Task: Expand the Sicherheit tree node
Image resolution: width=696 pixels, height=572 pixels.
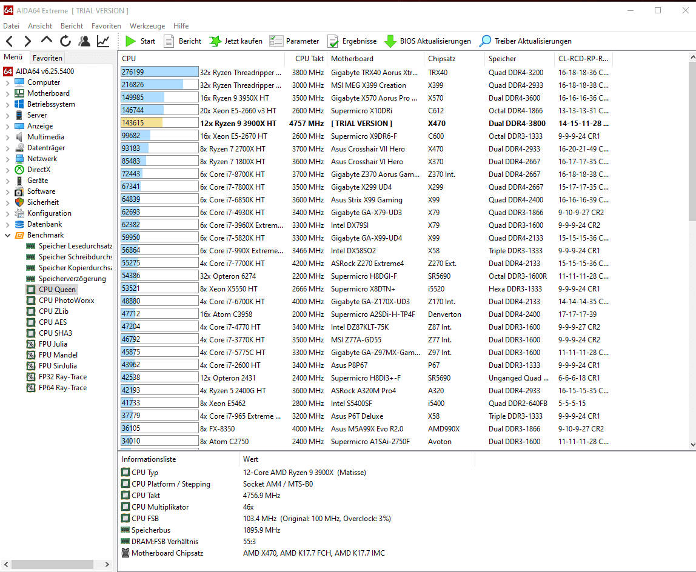Action: [7, 202]
